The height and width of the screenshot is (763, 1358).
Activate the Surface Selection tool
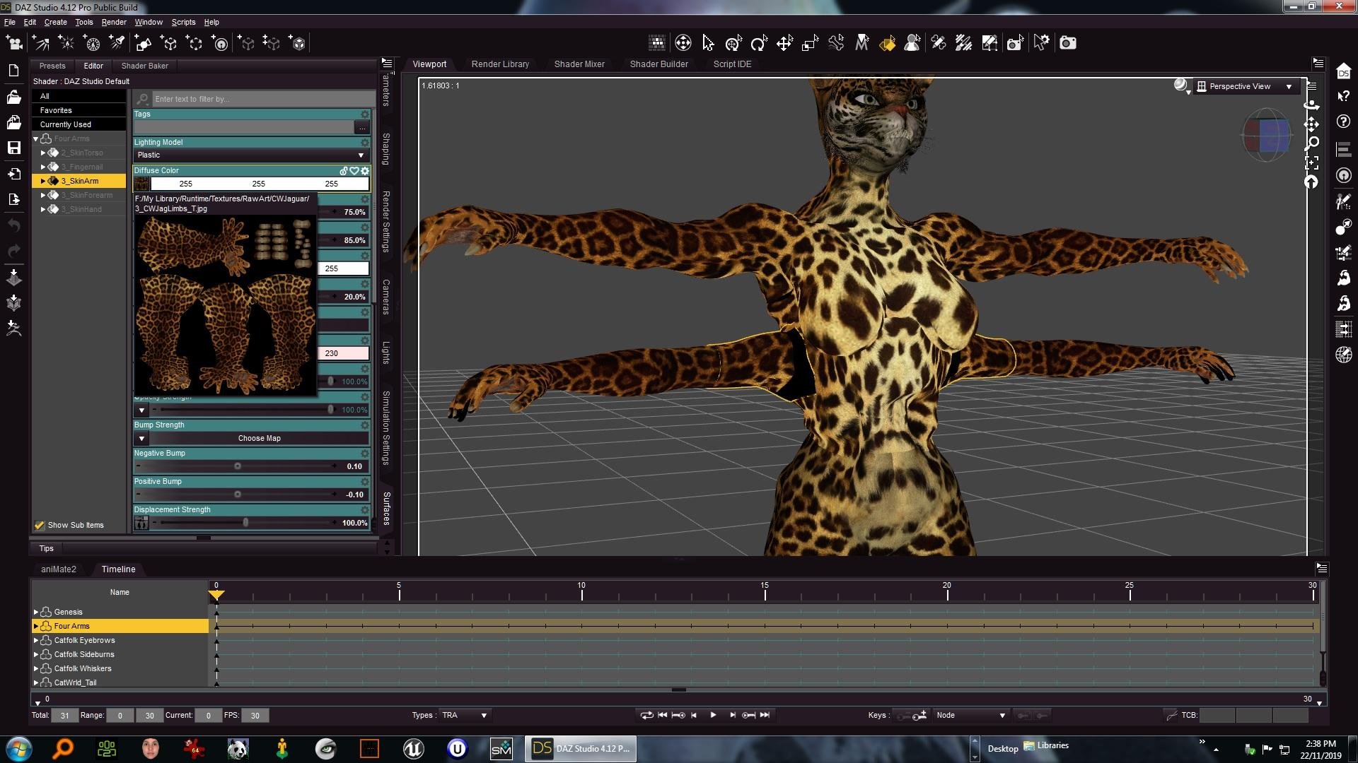[887, 43]
